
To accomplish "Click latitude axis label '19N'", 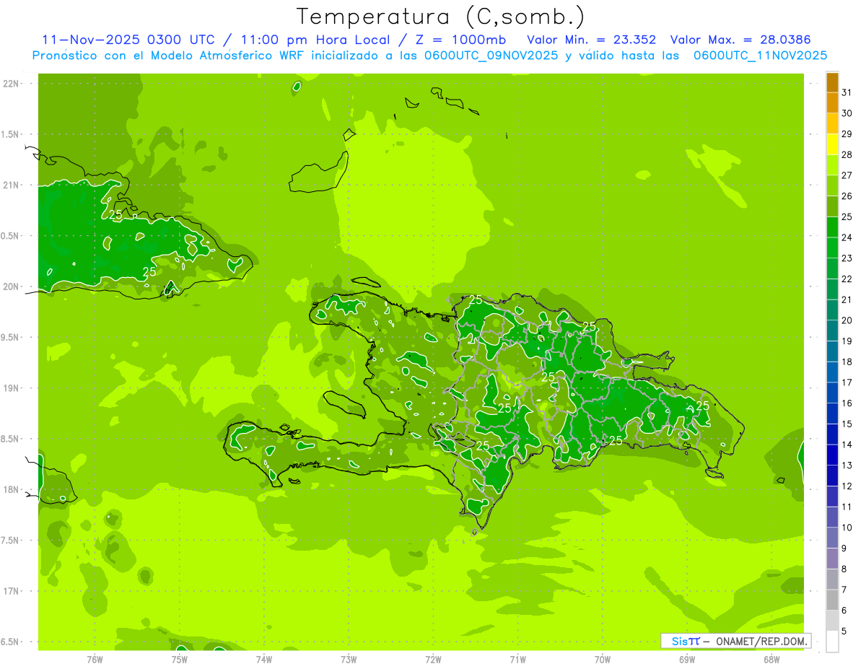I will (x=11, y=388).
